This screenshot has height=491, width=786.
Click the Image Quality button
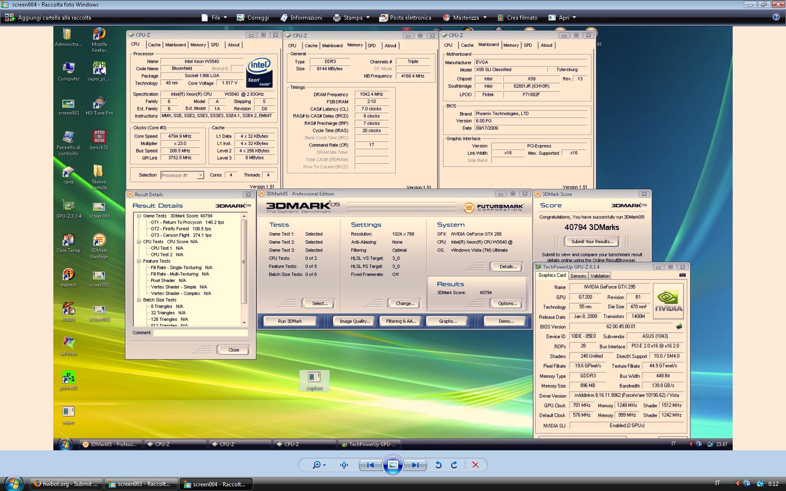(355, 321)
